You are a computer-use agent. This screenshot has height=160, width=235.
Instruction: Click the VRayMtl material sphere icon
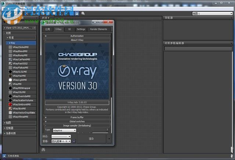(x=10, y=84)
